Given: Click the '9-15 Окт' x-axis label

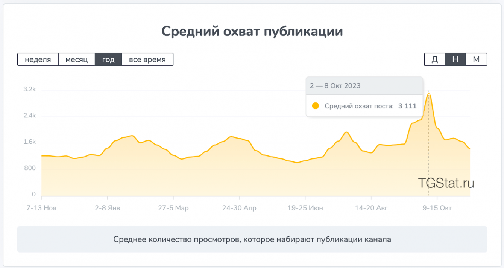Looking at the screenshot, I should coord(437,208).
